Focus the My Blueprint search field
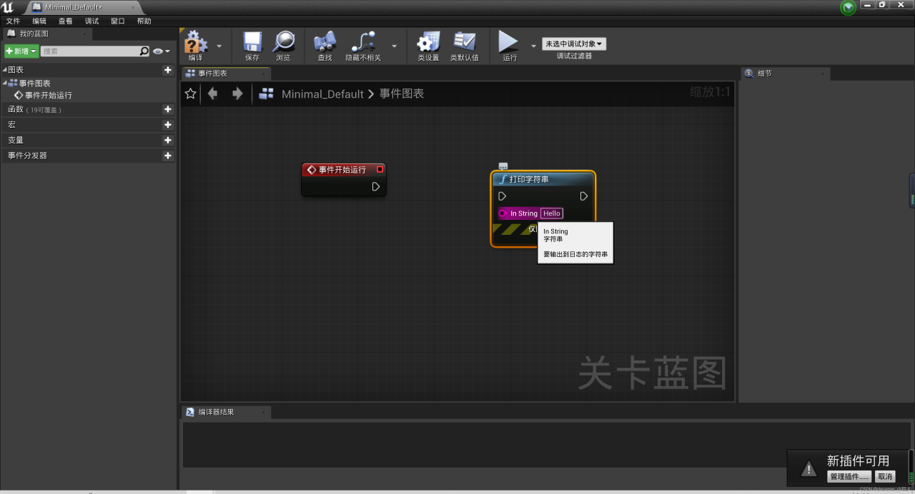915x494 pixels. click(89, 51)
